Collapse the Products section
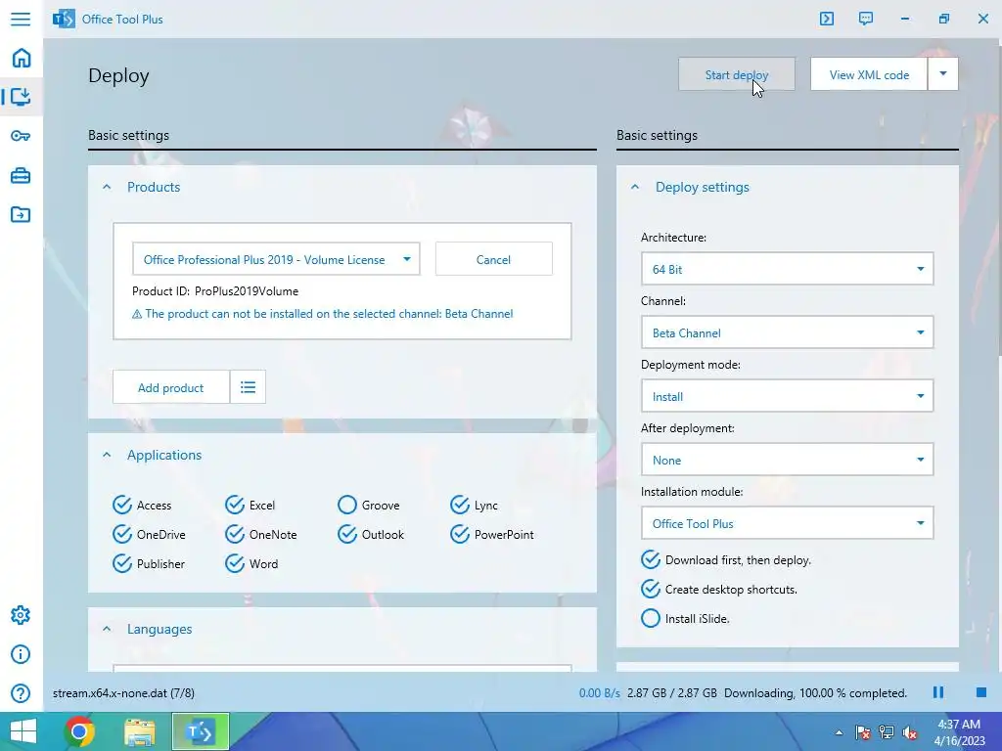1002x751 pixels. click(x=107, y=187)
